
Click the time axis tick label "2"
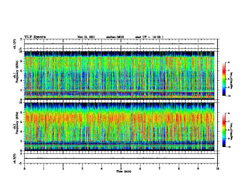(x=63, y=169)
